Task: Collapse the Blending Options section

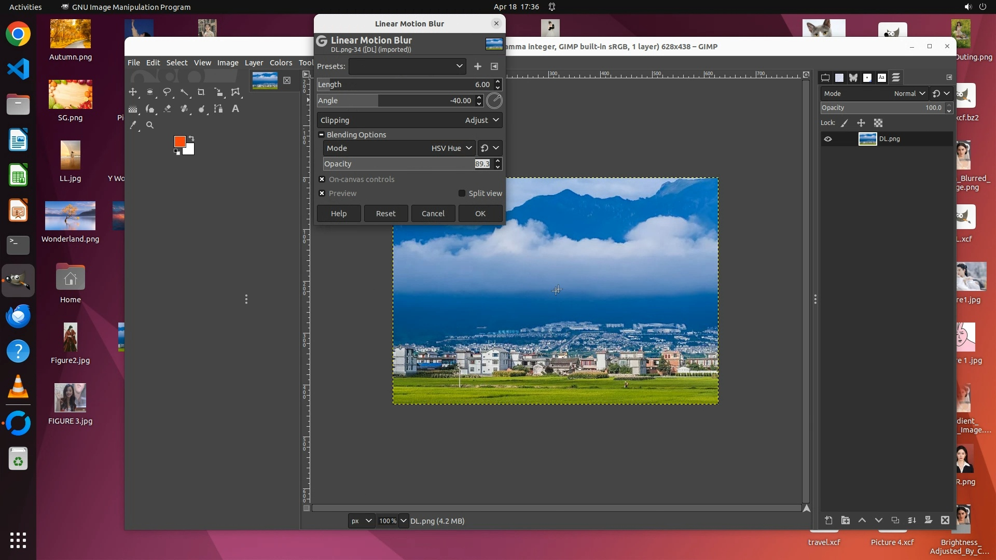Action: click(x=321, y=135)
